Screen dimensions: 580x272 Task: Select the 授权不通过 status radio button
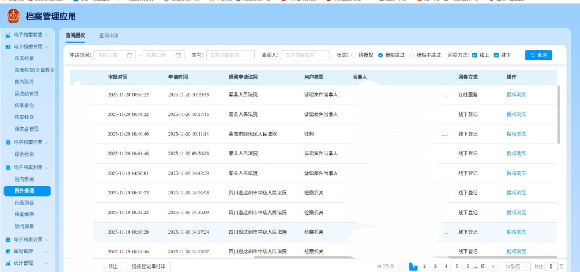(x=412, y=56)
